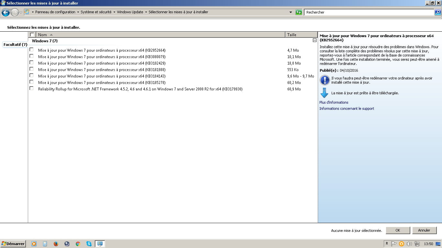Click the Control Panel icon in address bar

[x=27, y=12]
